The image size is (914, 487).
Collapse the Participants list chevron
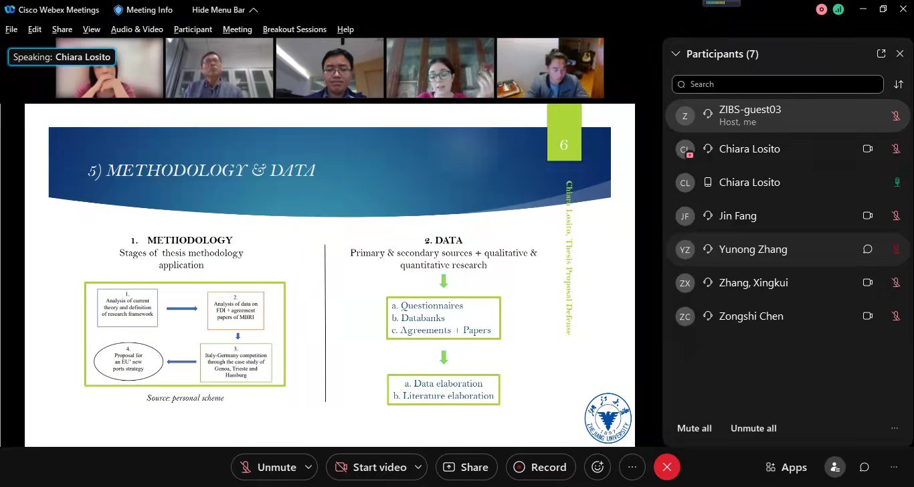675,54
